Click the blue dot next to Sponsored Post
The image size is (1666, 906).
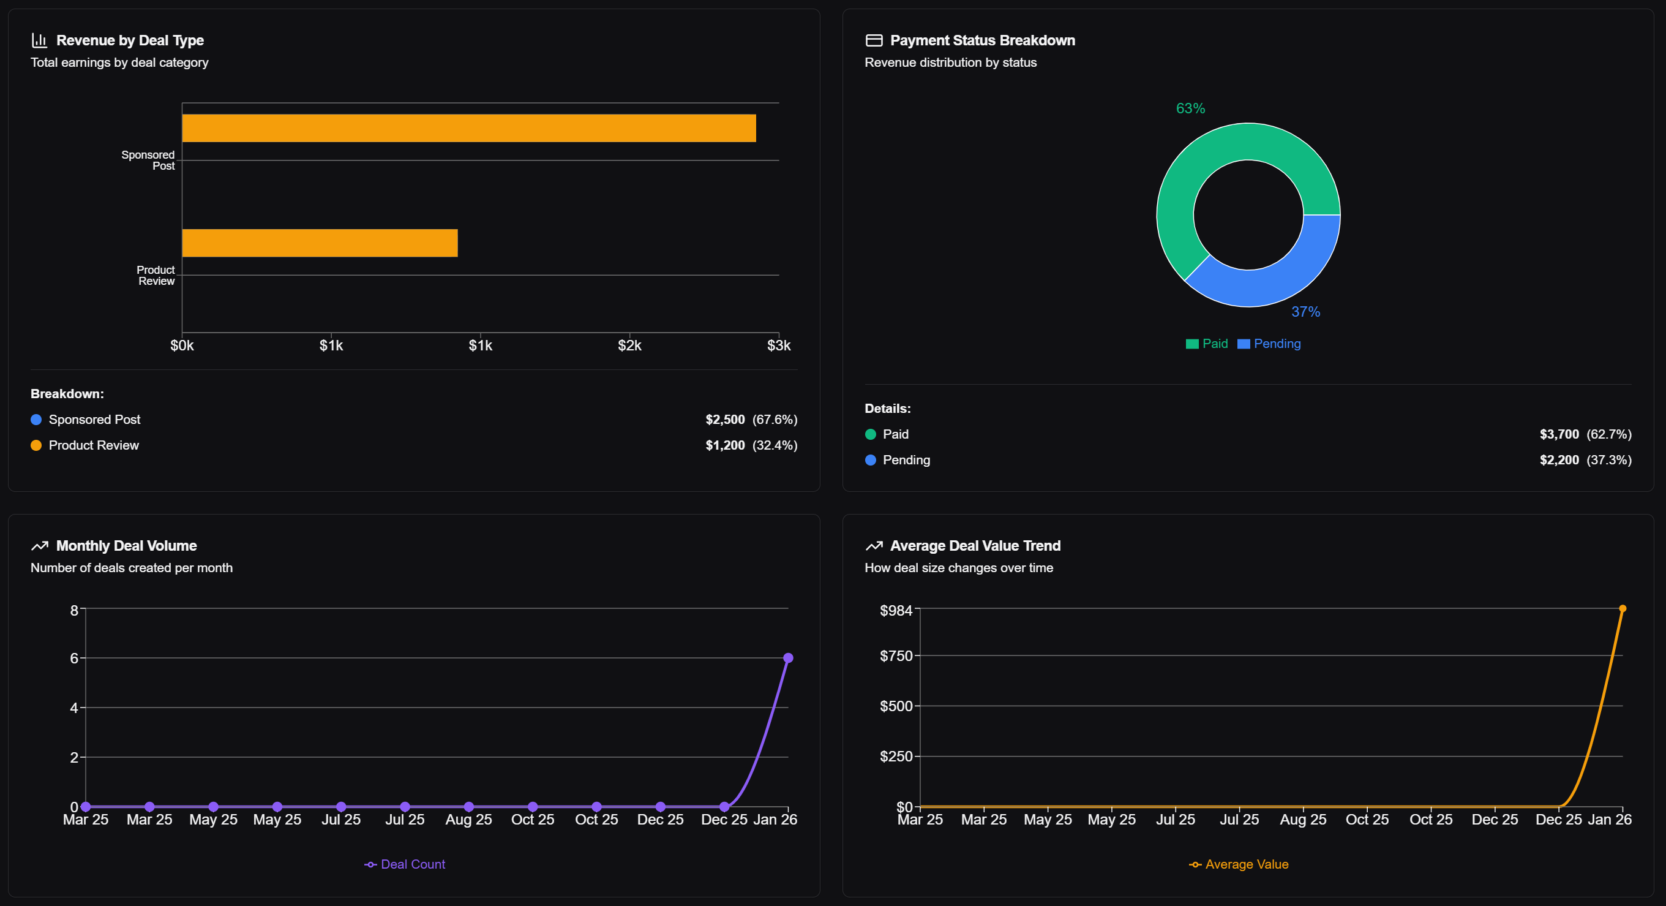pos(36,420)
